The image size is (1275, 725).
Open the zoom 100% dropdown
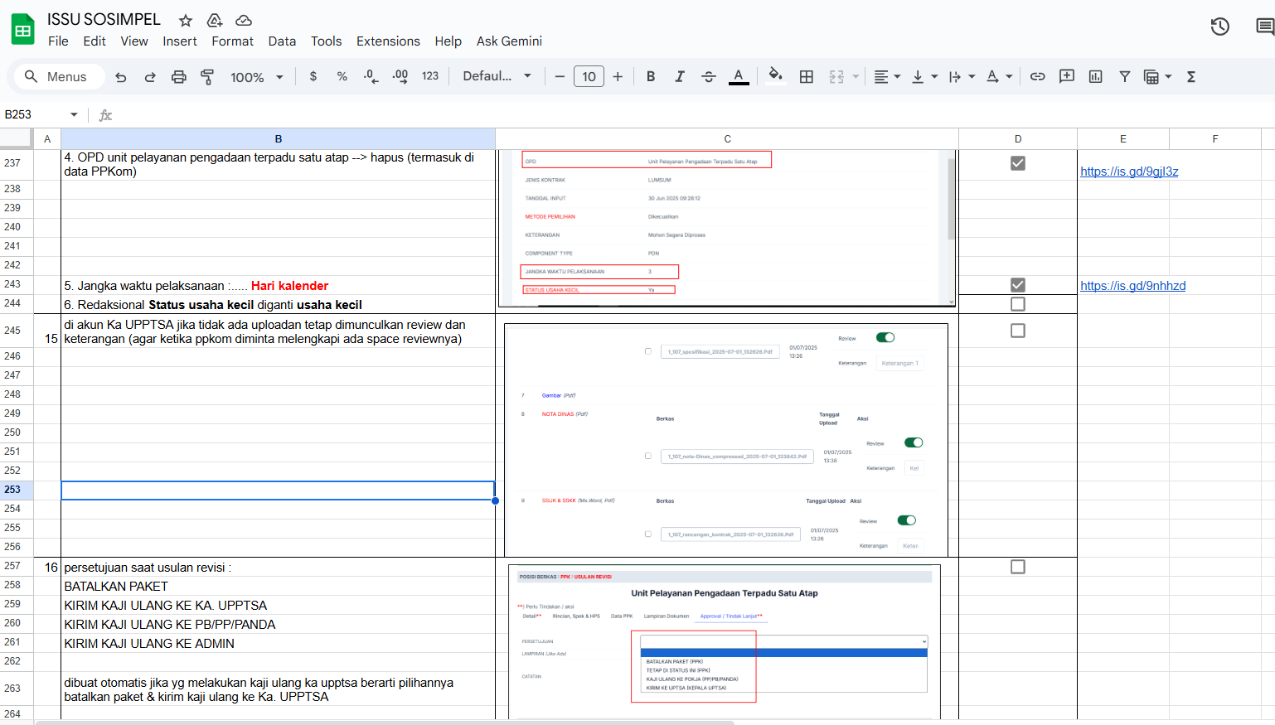[257, 77]
